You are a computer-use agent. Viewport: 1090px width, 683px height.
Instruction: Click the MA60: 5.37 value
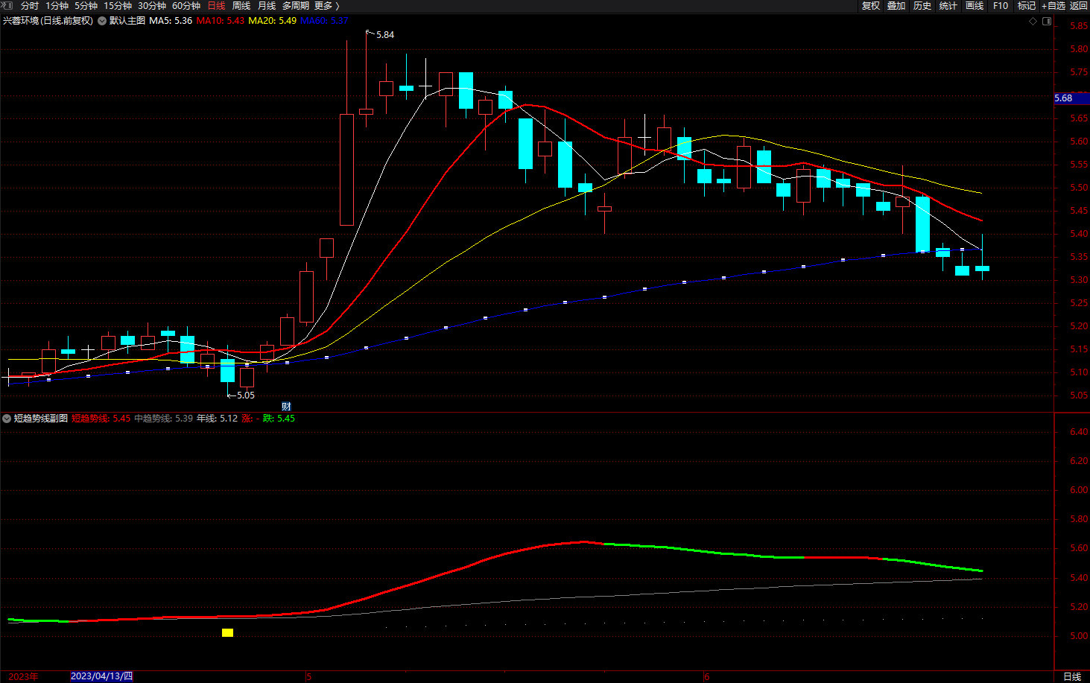click(324, 21)
